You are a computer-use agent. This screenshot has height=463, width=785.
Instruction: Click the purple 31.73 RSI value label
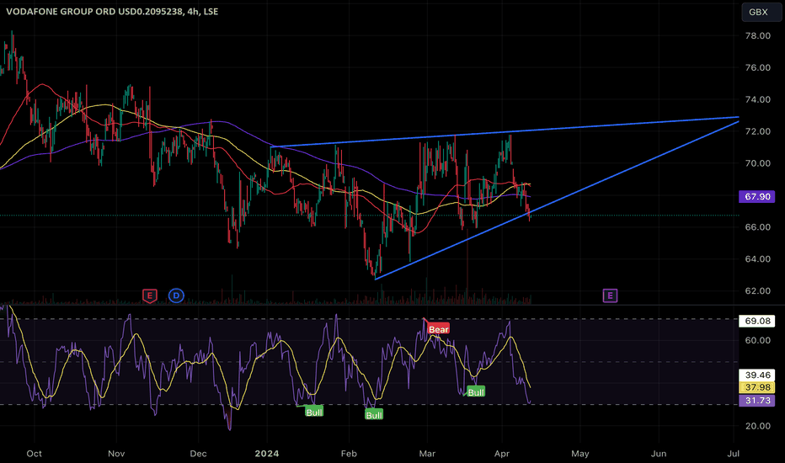coord(757,401)
